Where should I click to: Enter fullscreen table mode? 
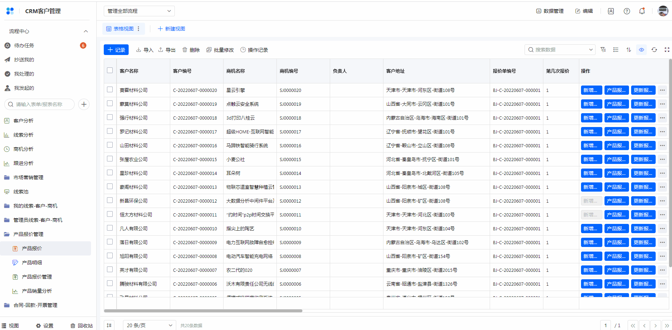pyautogui.click(x=667, y=50)
